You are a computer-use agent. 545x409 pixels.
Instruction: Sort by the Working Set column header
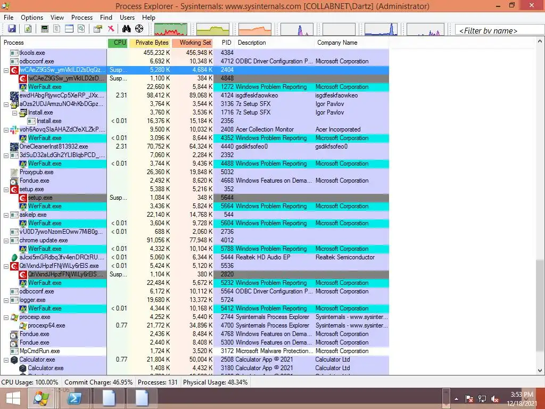[x=192, y=43]
